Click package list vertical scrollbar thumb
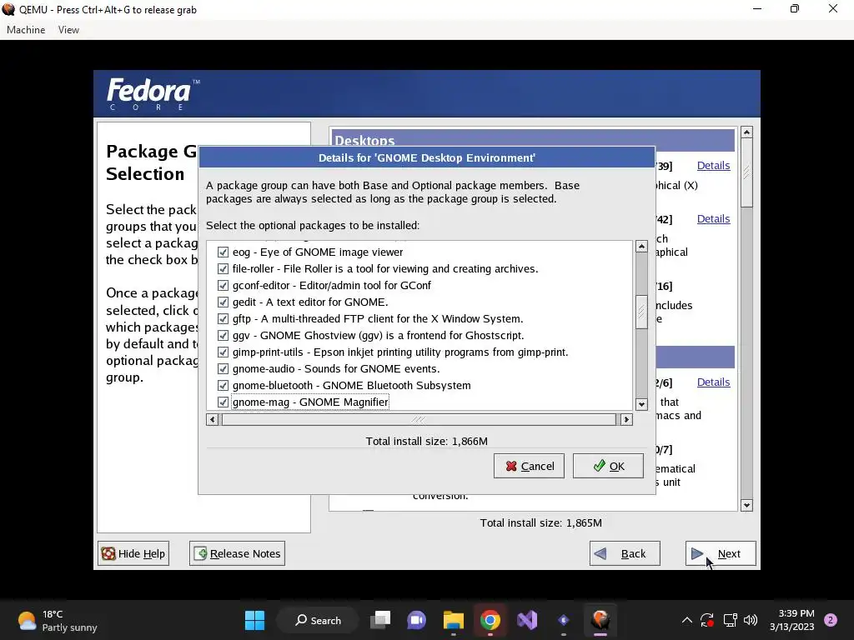 pyautogui.click(x=641, y=312)
